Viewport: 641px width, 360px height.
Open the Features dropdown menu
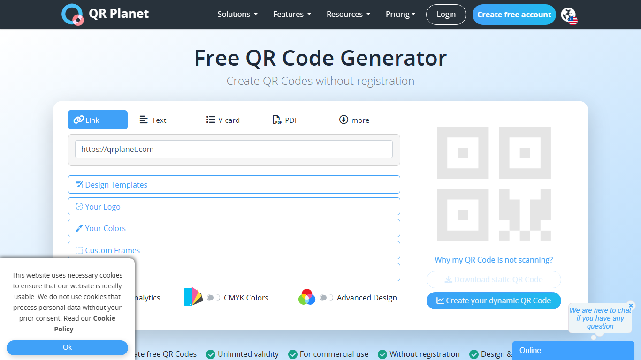[292, 14]
